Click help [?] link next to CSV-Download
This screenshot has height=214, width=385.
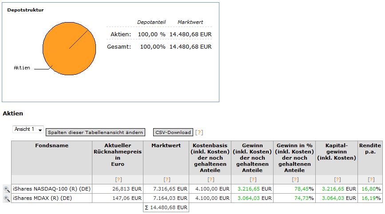tap(199, 132)
